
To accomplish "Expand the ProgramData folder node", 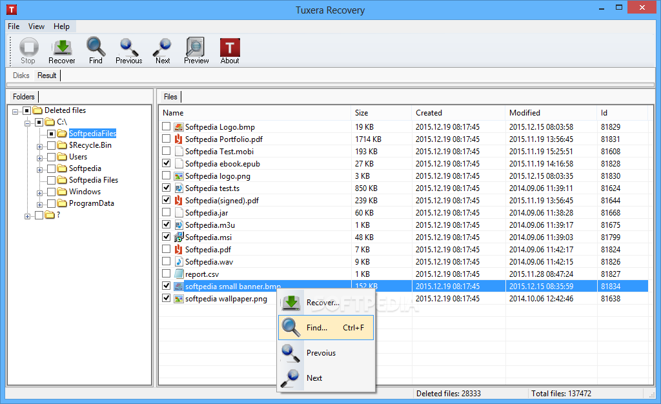I will click(x=39, y=205).
